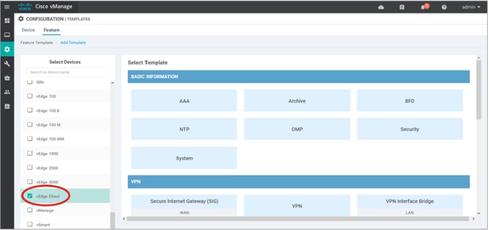The image size is (489, 230).
Task: Open the help question mark icon
Action: point(444,7)
